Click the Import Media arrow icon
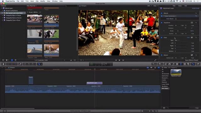Image resolution: width=201 pixels, height=113 pixels. (3, 64)
